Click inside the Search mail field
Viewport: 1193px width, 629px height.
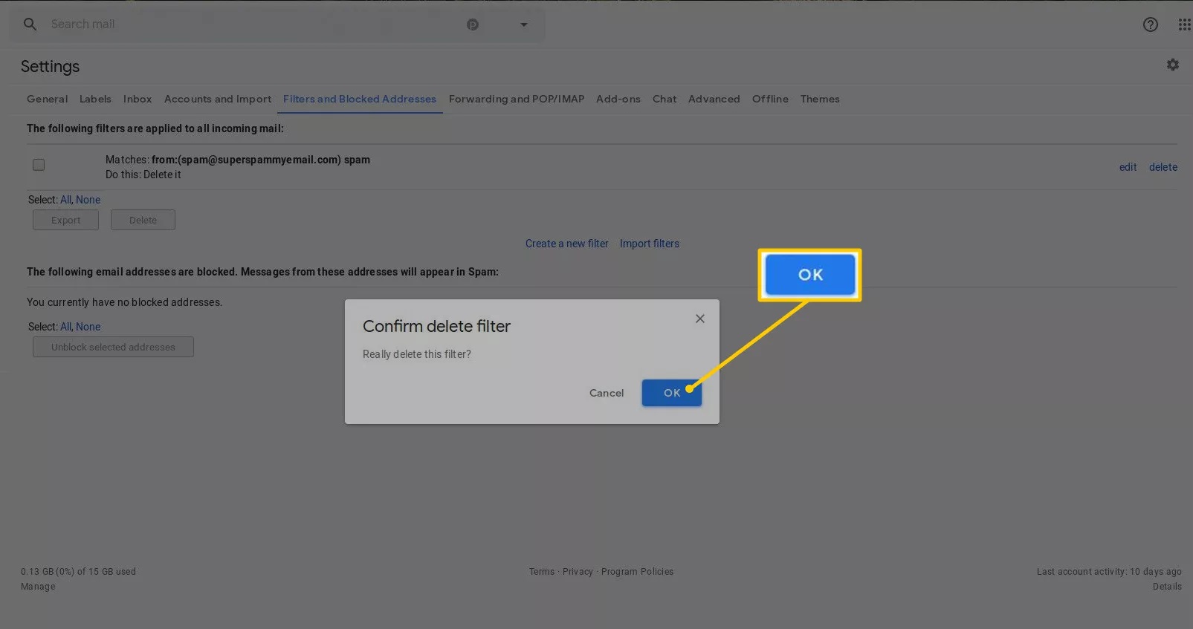point(245,25)
